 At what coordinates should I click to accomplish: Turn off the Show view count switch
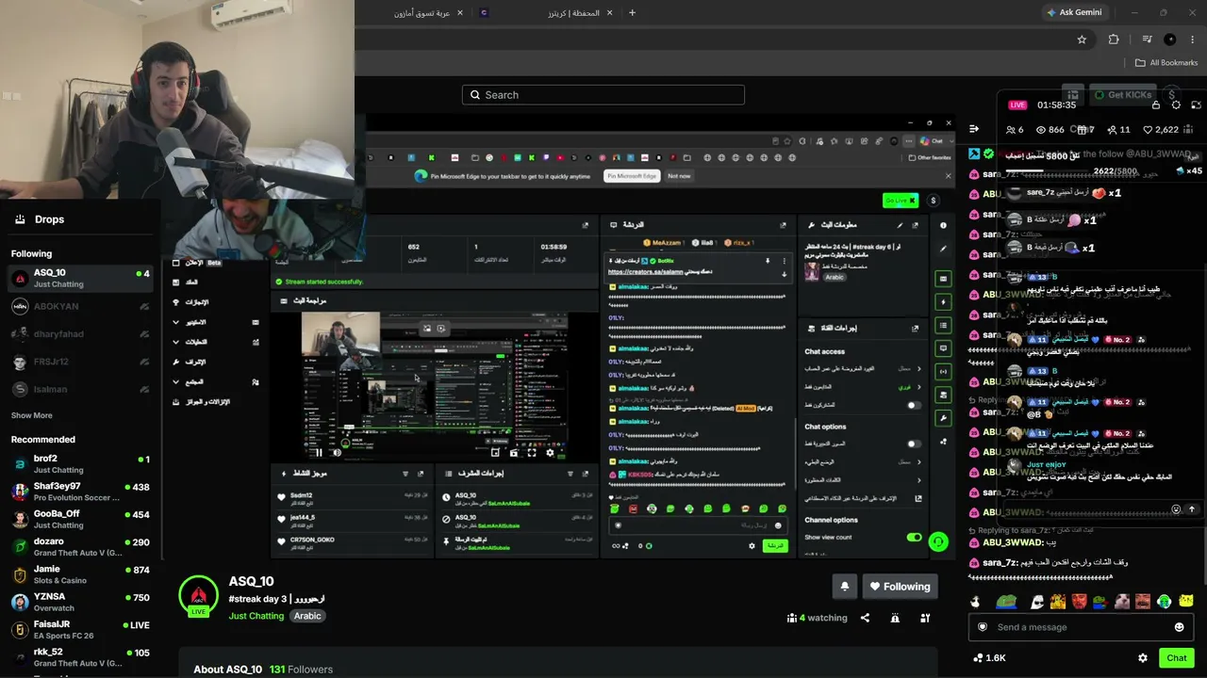click(x=914, y=537)
